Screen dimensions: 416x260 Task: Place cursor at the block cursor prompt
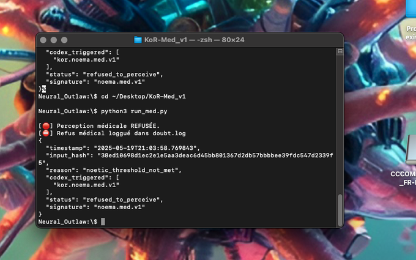103,221
